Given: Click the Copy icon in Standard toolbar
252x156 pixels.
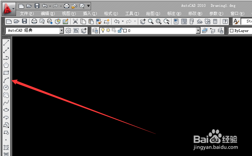Looking at the screenshot, I should (83, 21).
